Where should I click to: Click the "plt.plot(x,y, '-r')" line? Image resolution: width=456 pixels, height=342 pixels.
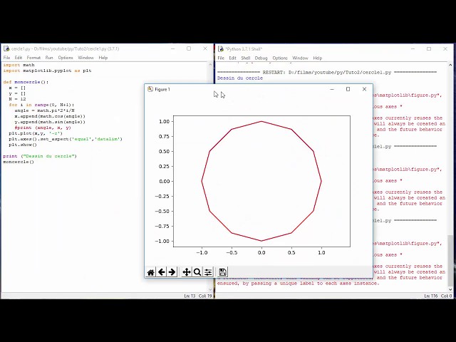pyautogui.click(x=36, y=133)
